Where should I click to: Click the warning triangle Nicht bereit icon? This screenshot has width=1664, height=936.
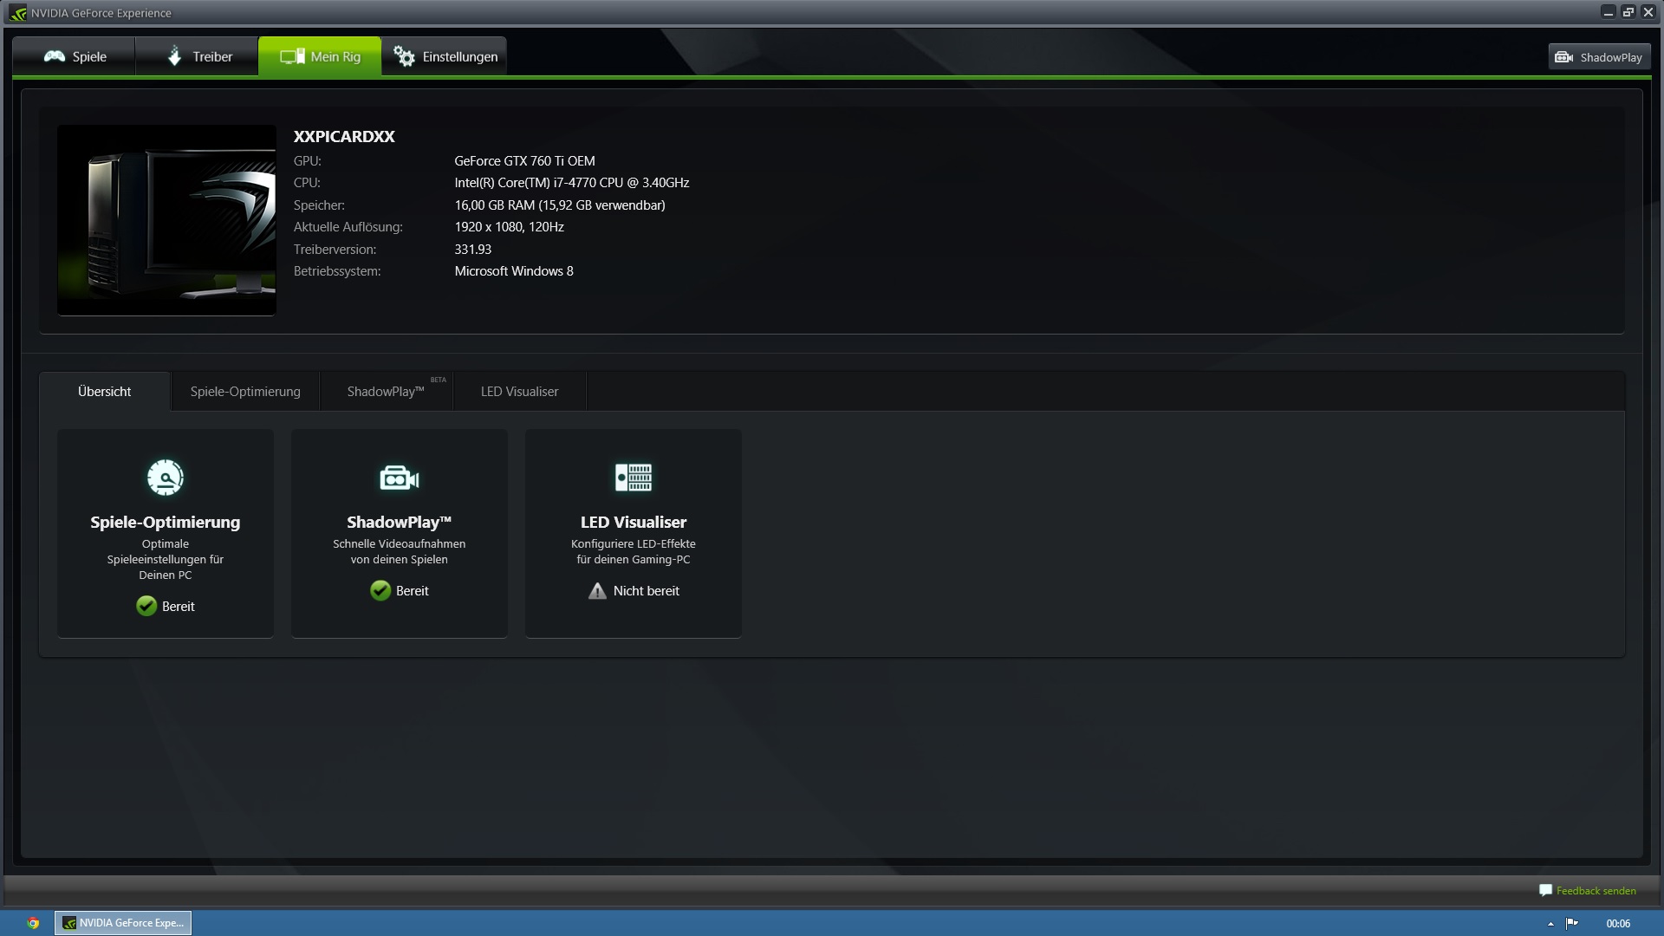597,591
